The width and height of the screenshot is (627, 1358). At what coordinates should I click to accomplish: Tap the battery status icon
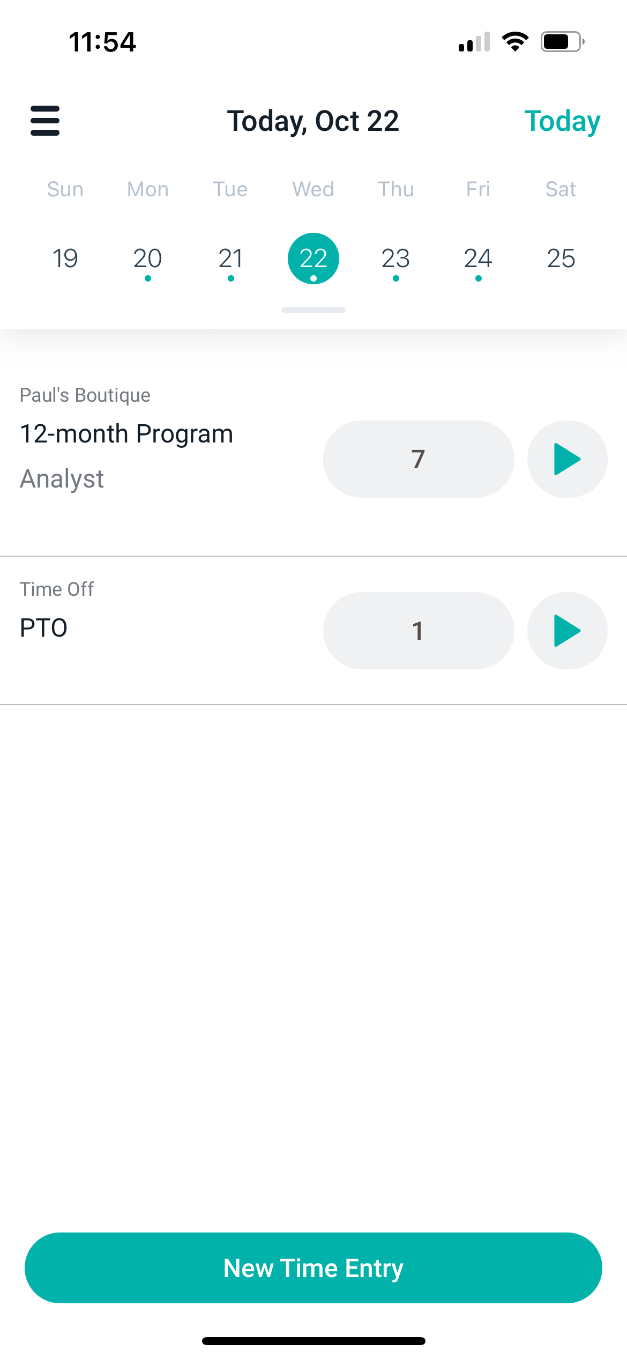coord(562,42)
